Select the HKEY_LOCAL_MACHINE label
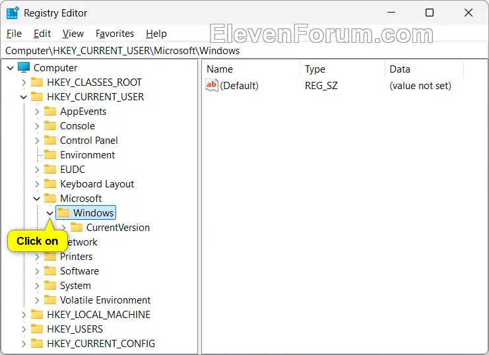This screenshot has height=355, width=489. [98, 315]
